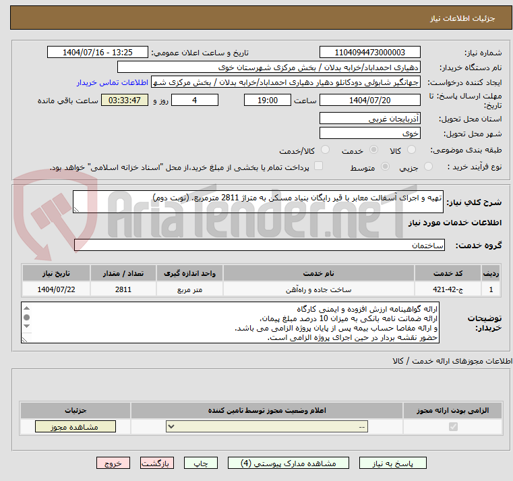This screenshot has width=513, height=481.
Task: Select the خدمت radio button
Action: (x=373, y=150)
